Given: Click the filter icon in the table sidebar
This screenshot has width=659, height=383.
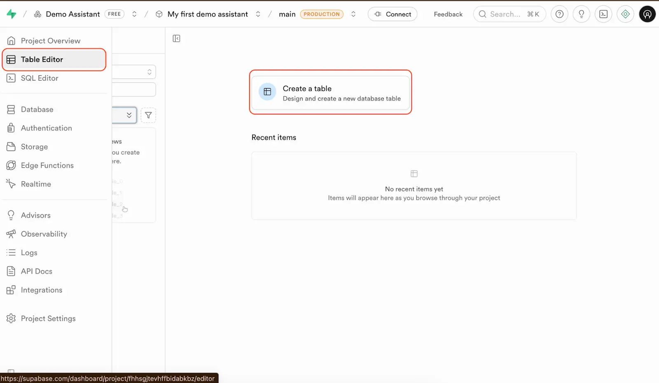Looking at the screenshot, I should click(x=148, y=115).
